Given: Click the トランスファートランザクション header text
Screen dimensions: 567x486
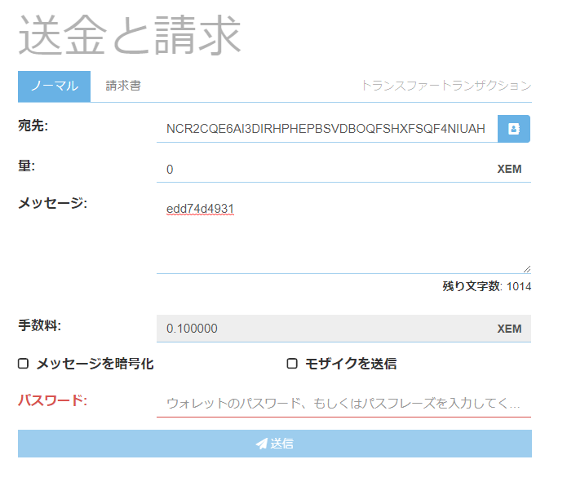Looking at the screenshot, I should 445,86.
